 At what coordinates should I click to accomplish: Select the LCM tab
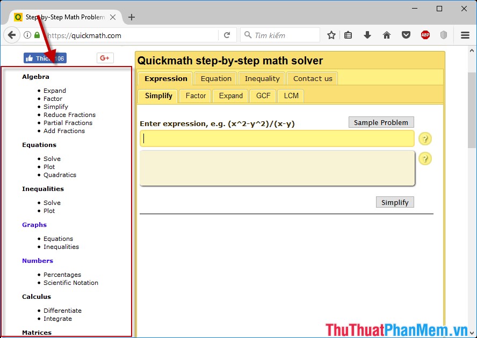(291, 96)
